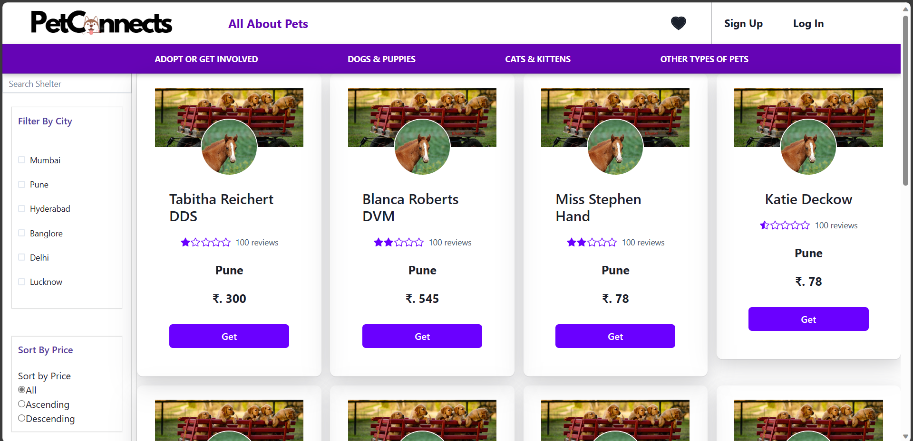The width and height of the screenshot is (913, 441).
Task: Enable the Hyderabad filter checkbox
Action: (21, 208)
